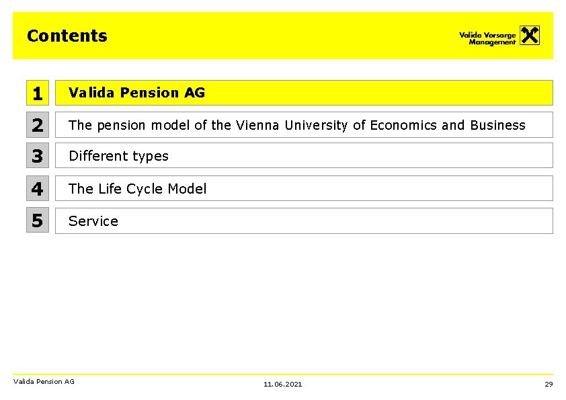The height and width of the screenshot is (400, 566).
Task: Click the Valida Vorsorge Management logo text
Action: tap(487, 38)
